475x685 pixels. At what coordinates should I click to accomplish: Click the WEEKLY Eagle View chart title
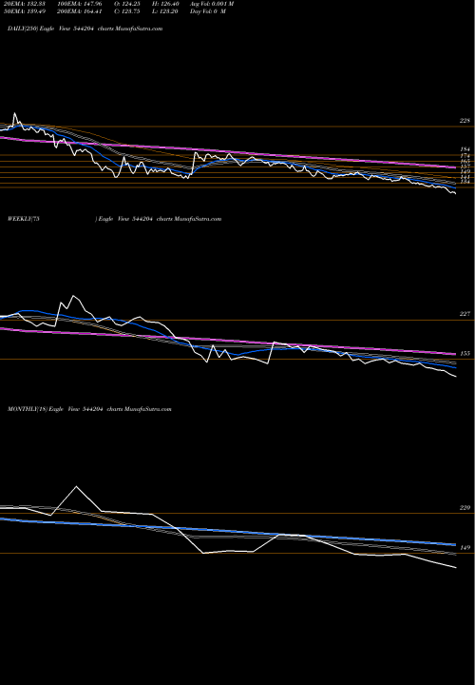coord(114,219)
